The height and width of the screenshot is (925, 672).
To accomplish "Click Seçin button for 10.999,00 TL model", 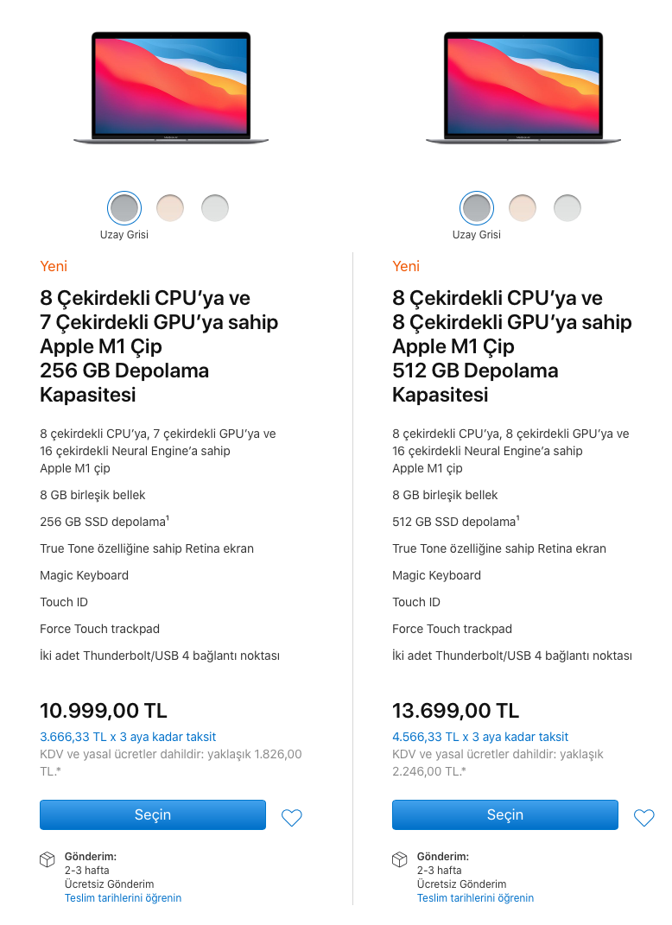I will tap(153, 814).
